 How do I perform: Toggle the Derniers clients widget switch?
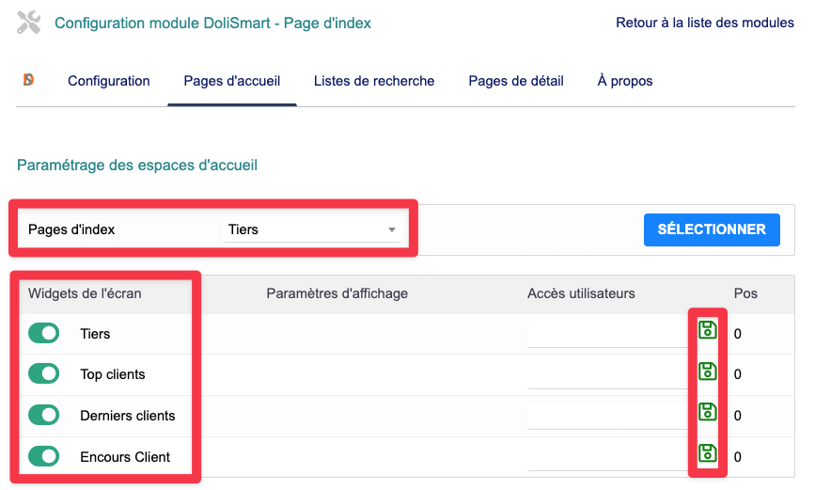[44, 416]
